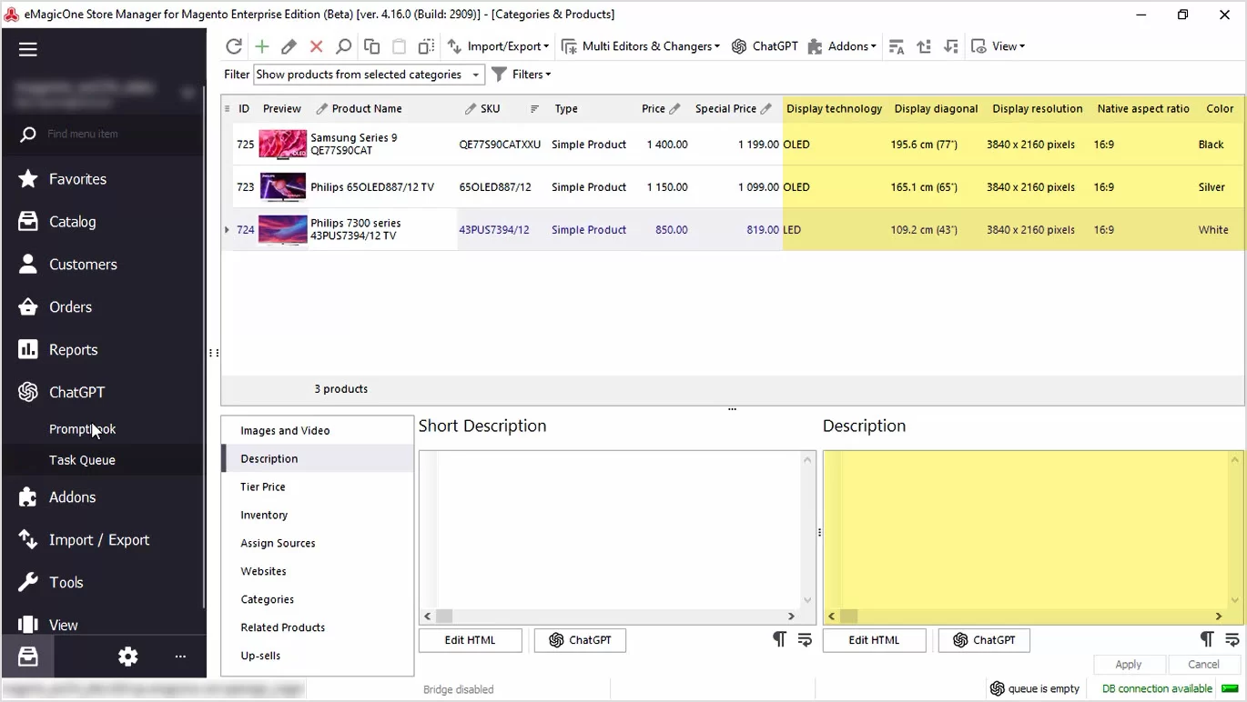The width and height of the screenshot is (1247, 702).
Task: Open settings gear at sidebar bottom
Action: click(x=128, y=657)
